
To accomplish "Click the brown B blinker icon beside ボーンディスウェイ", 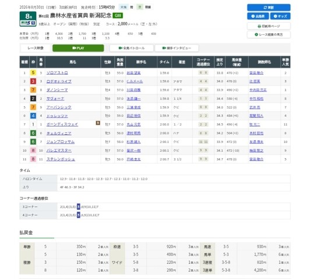I will (98, 123).
